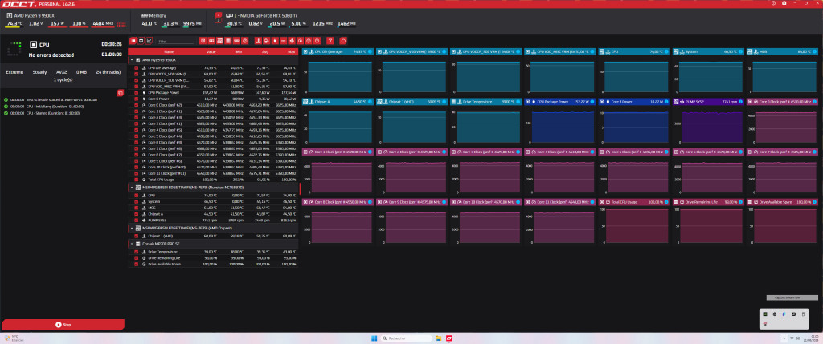The height and width of the screenshot is (344, 823).
Task: Uncheck the CPU Package Power checkbox
Action: pos(136,92)
